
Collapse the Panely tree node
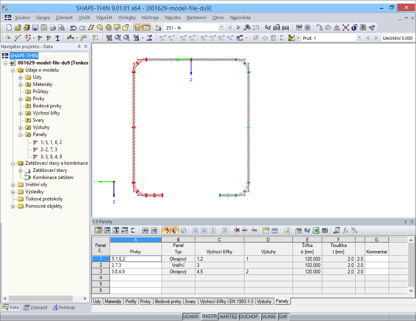click(20, 135)
